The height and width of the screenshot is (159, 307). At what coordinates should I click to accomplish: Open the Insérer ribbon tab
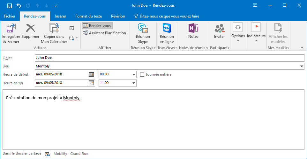[60, 16]
